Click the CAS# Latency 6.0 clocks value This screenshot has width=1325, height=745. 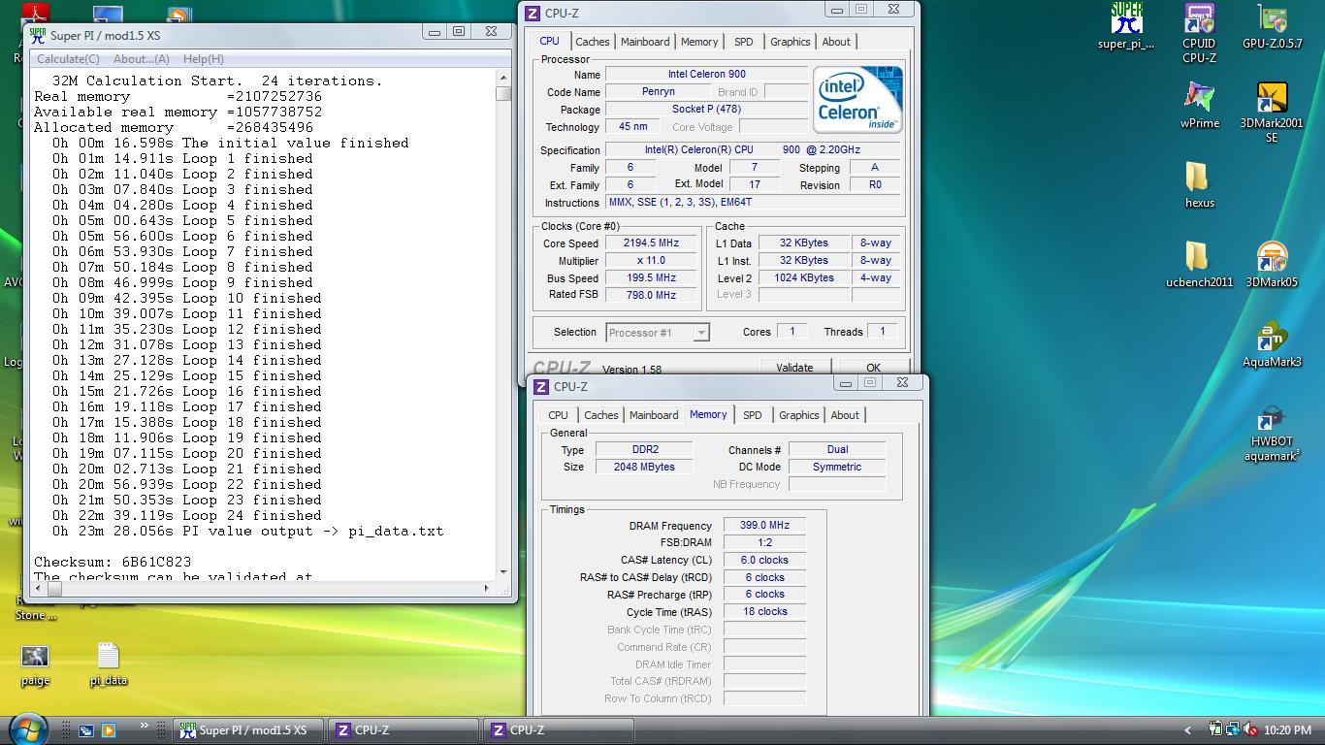click(764, 560)
